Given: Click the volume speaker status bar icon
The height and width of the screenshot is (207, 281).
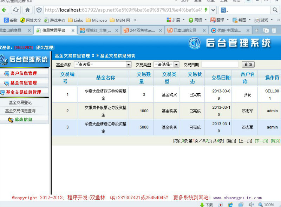Looking at the screenshot, I should pos(251,205).
